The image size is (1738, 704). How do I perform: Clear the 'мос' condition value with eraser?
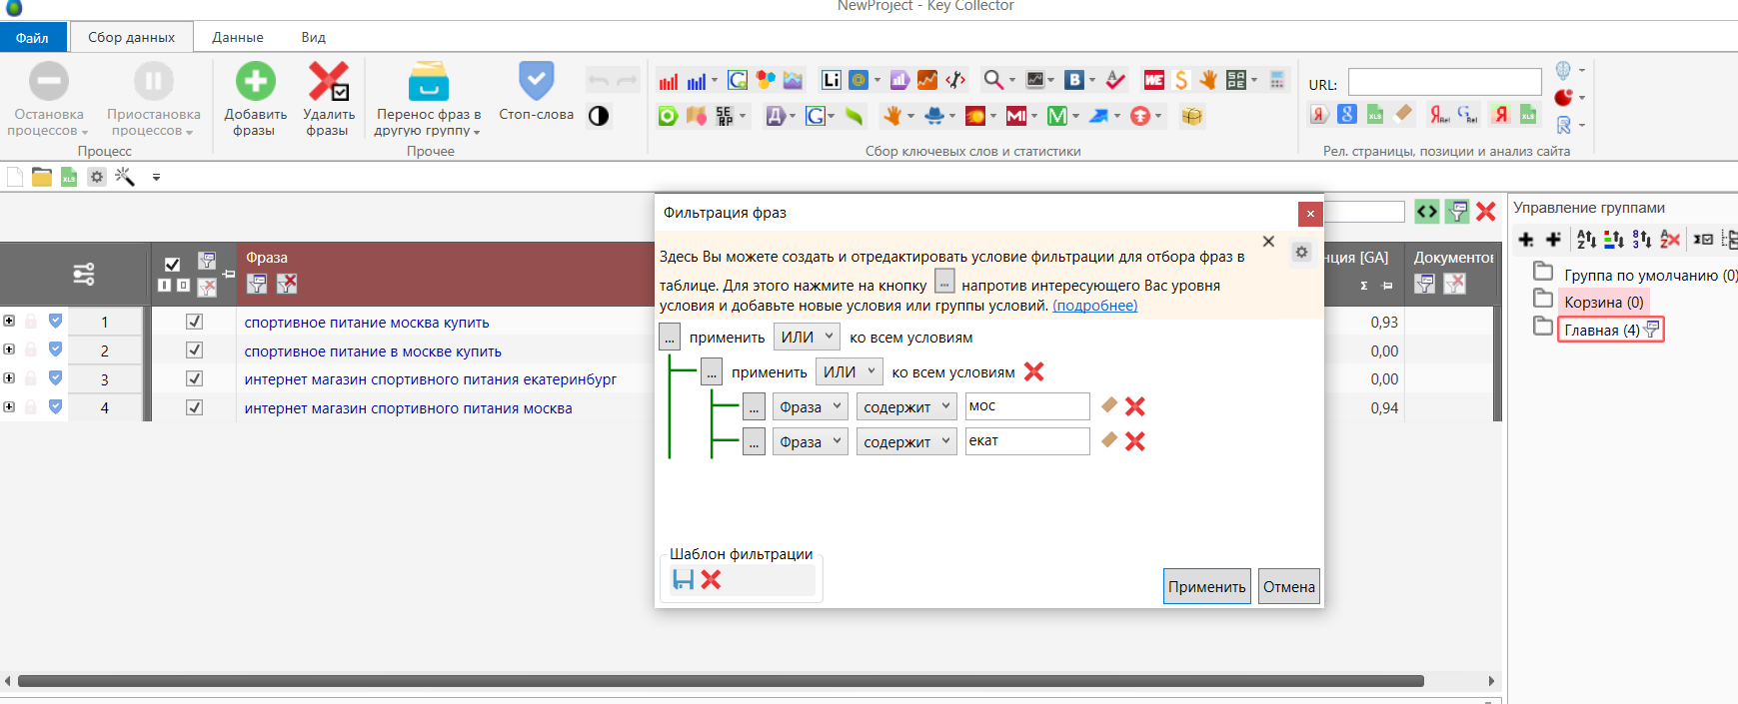click(x=1108, y=405)
